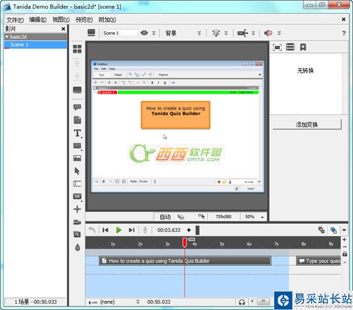Viewport: 353px width, 310px height.
Task: Select the zoom-pan magnifier tool
Action: pos(77,234)
